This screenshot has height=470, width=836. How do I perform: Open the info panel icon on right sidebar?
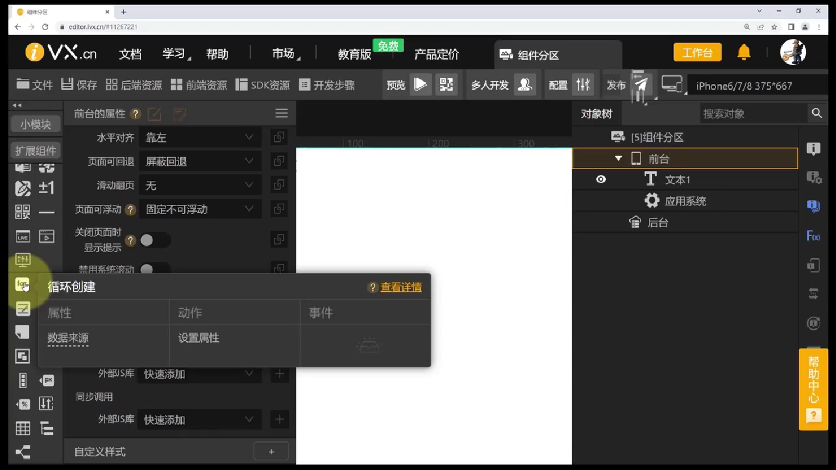point(813,149)
